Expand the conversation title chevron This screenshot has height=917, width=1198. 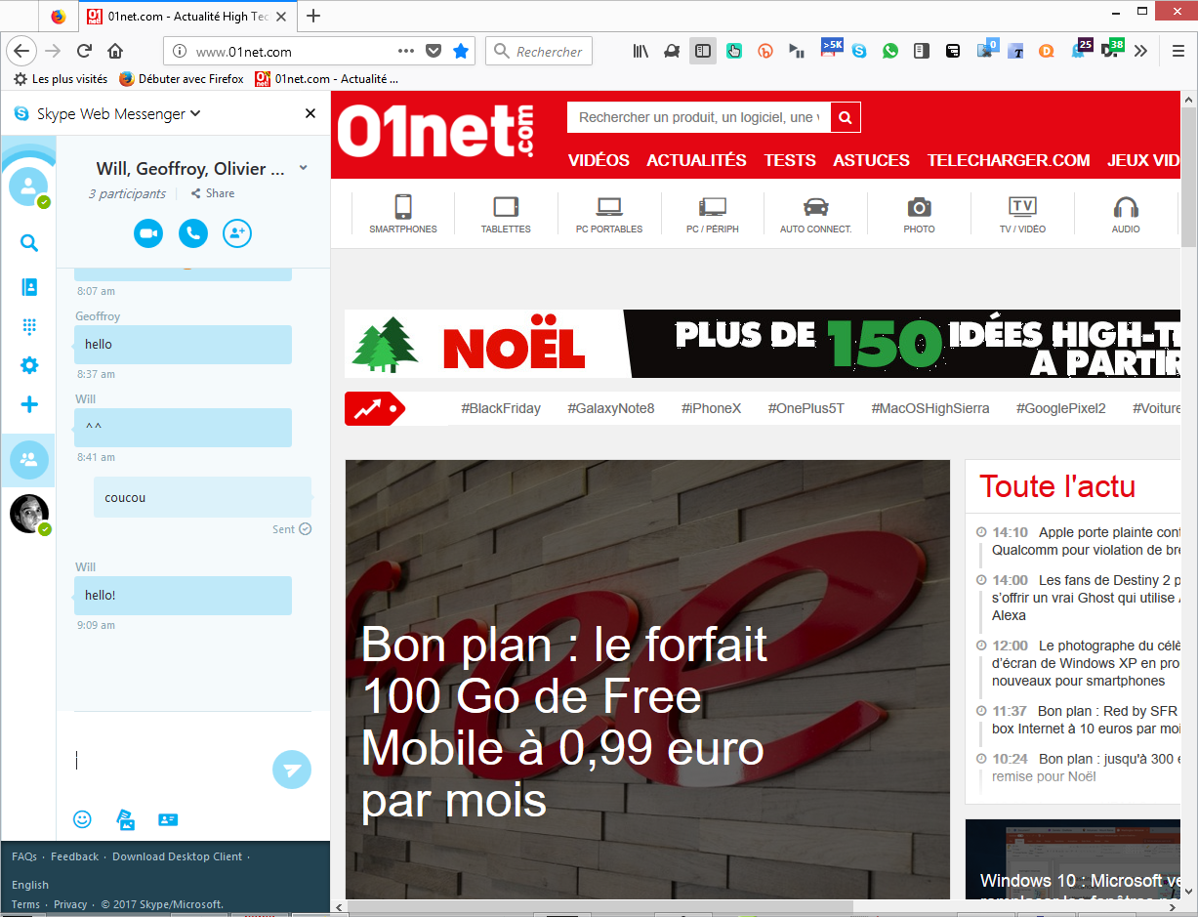coord(304,168)
